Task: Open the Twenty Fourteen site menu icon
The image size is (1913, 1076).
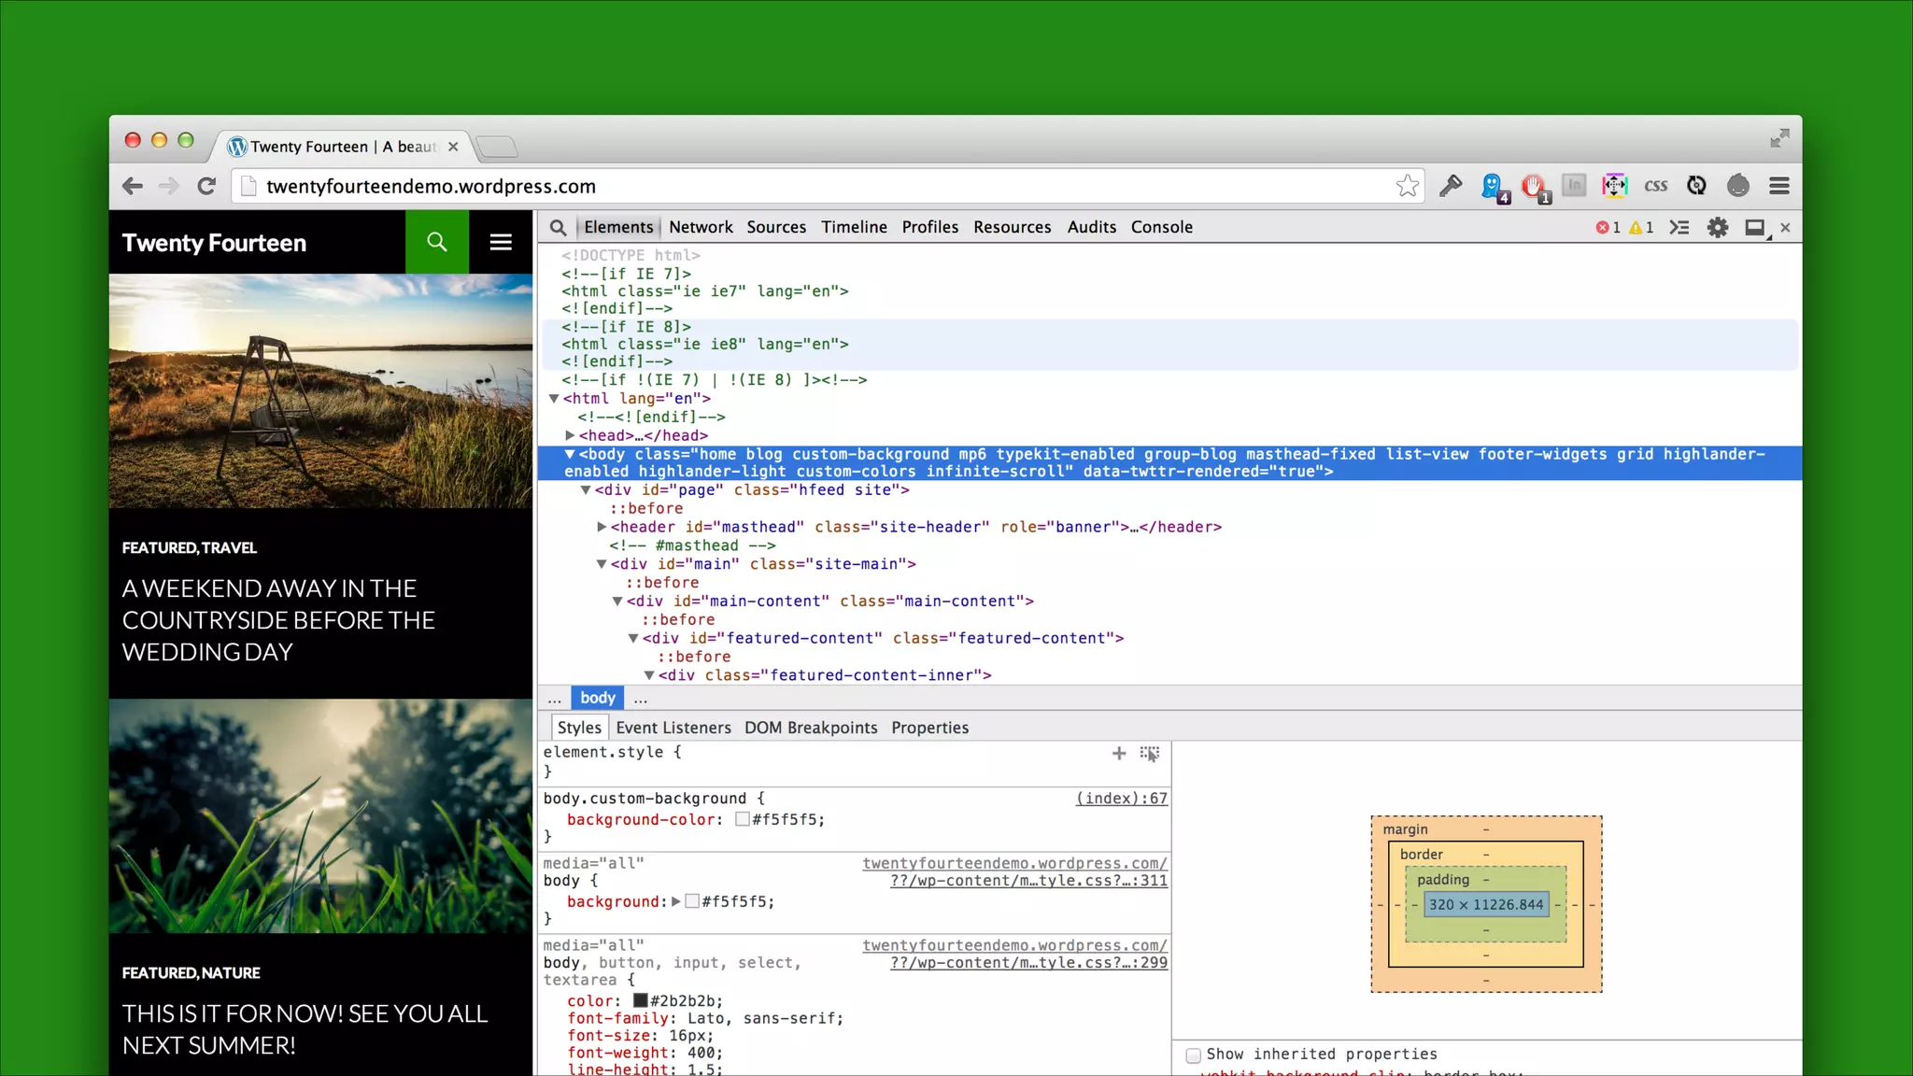Action: pyautogui.click(x=501, y=242)
